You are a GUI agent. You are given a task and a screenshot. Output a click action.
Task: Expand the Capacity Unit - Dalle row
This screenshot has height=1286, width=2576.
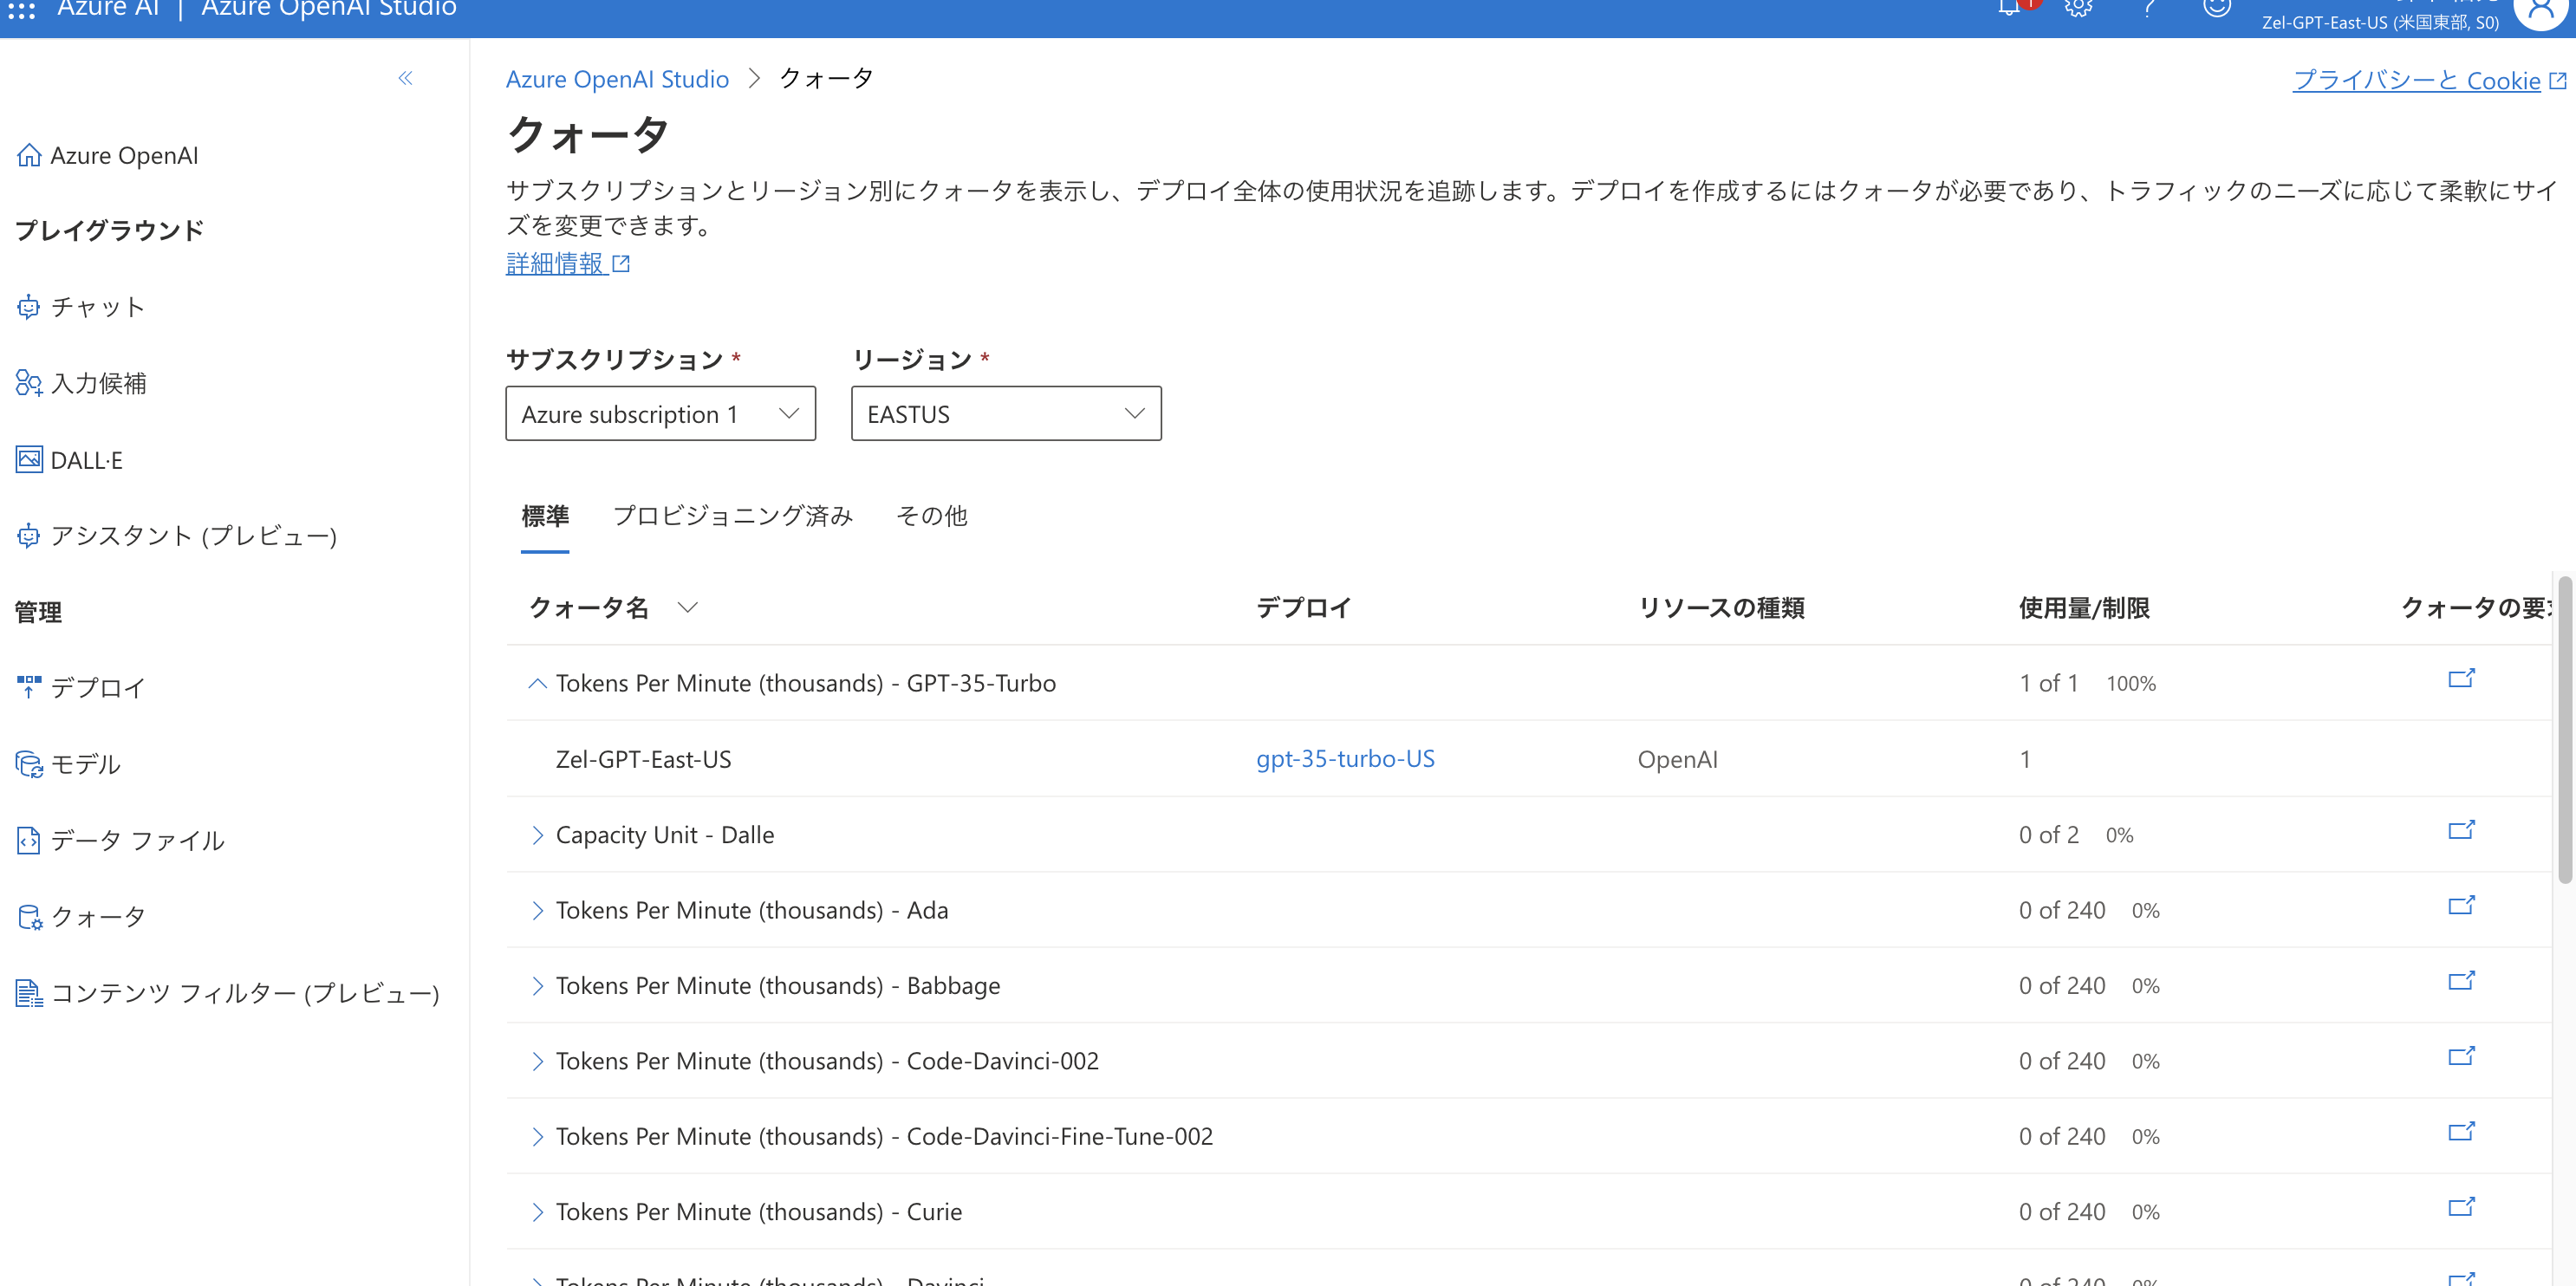point(537,835)
